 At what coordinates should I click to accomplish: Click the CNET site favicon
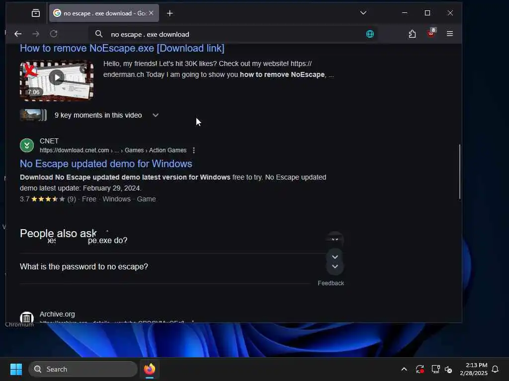coord(27,145)
